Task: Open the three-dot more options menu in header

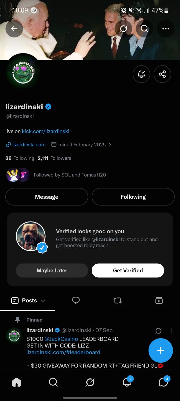Action: coord(166,29)
